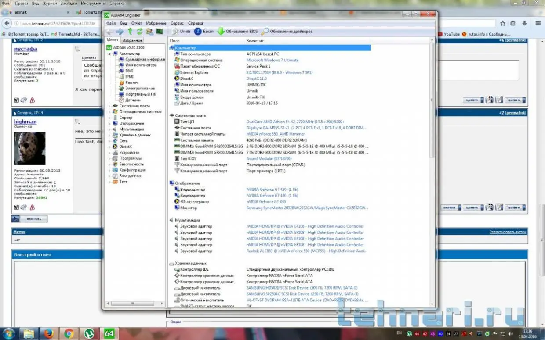Expand the Хранение данных tree node
The image size is (545, 340).
click(109, 135)
